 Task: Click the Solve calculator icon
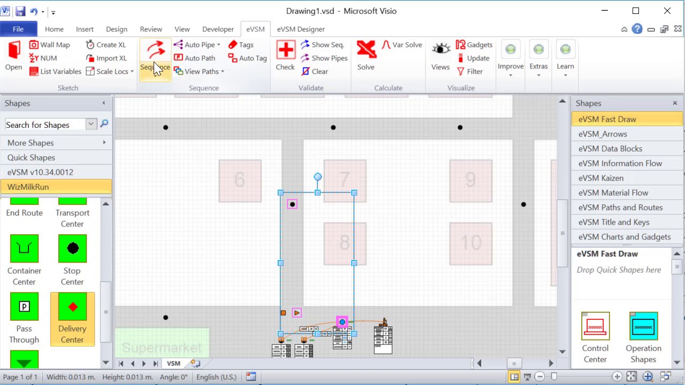pyautogui.click(x=366, y=50)
